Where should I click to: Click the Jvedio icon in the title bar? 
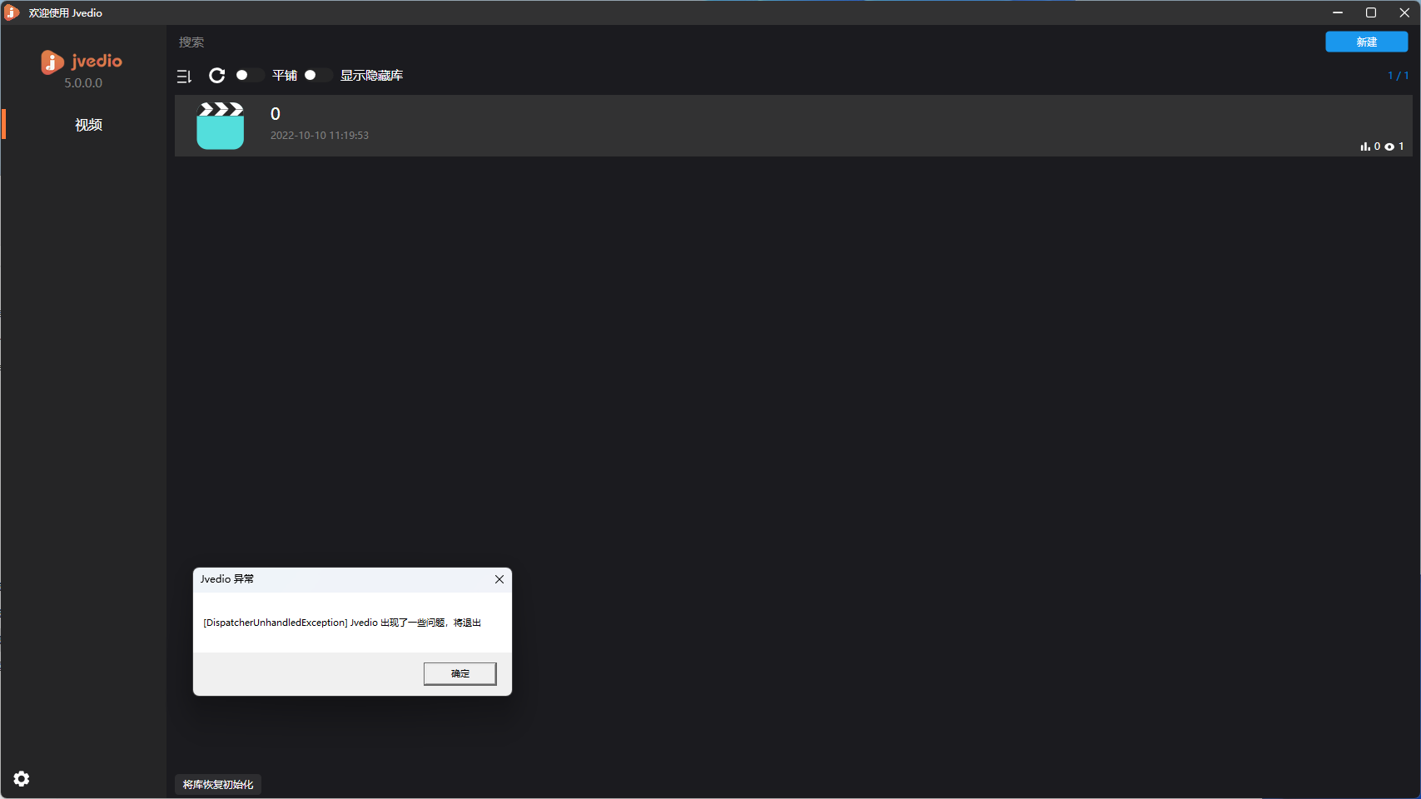point(11,12)
